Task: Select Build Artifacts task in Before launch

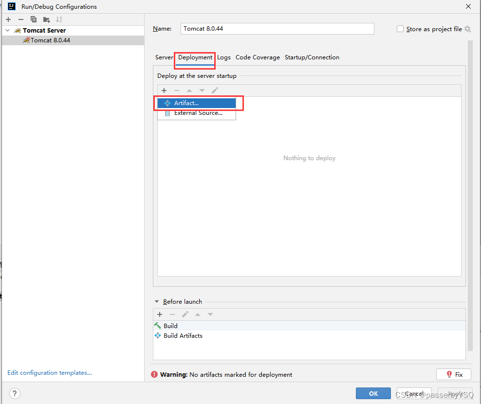Action: [x=309, y=335]
